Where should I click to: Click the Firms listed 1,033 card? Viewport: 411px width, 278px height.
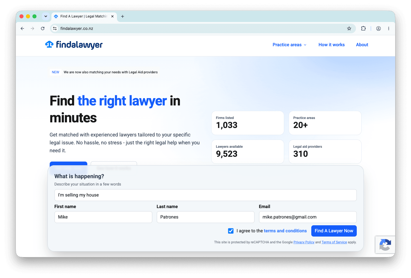coord(248,123)
